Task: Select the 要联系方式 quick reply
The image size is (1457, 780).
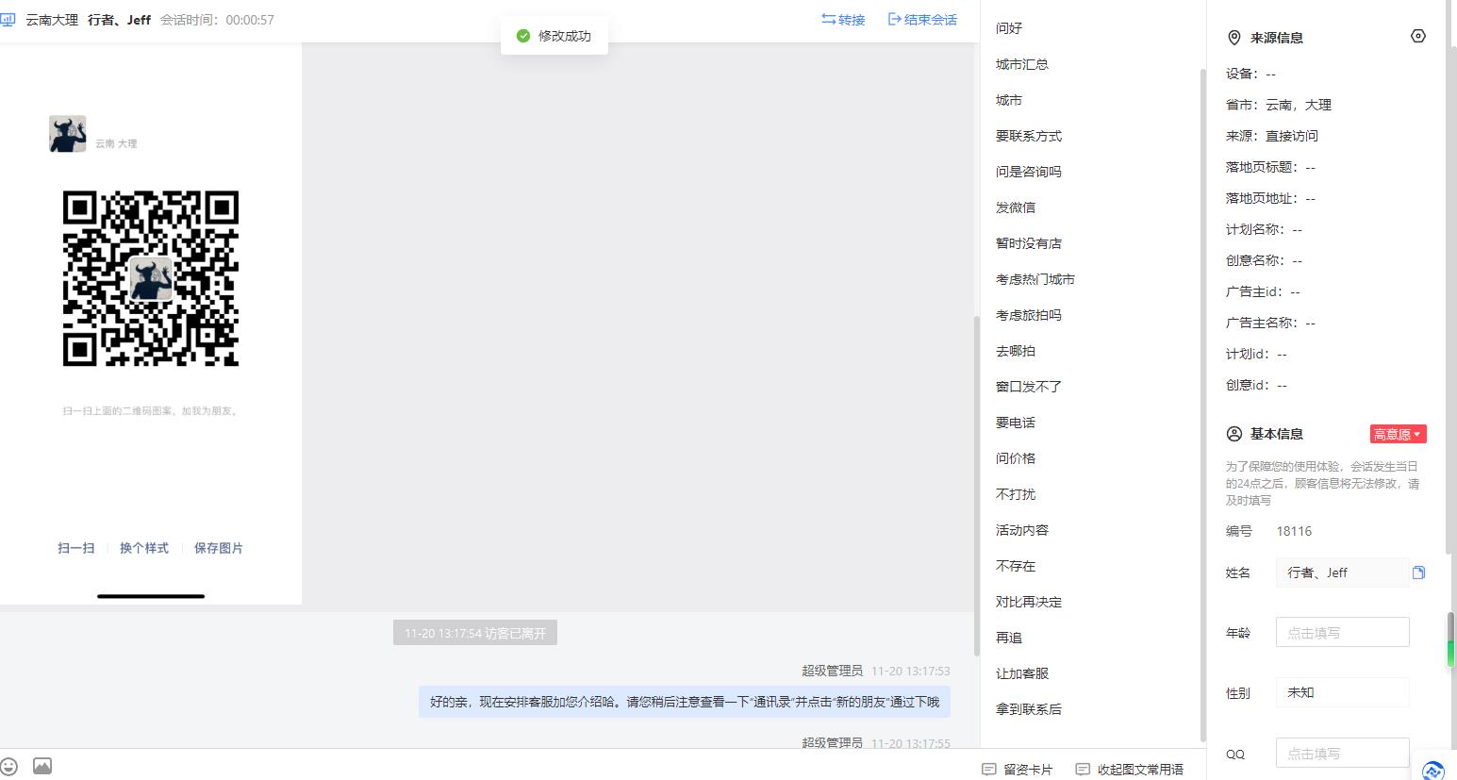Action: pyautogui.click(x=1029, y=136)
